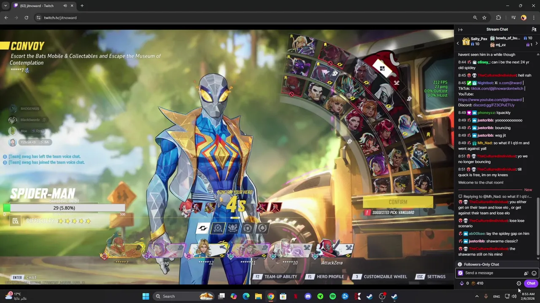Toggle the microphone tray icon
The width and height of the screenshot is (540, 303).
tap(486, 296)
